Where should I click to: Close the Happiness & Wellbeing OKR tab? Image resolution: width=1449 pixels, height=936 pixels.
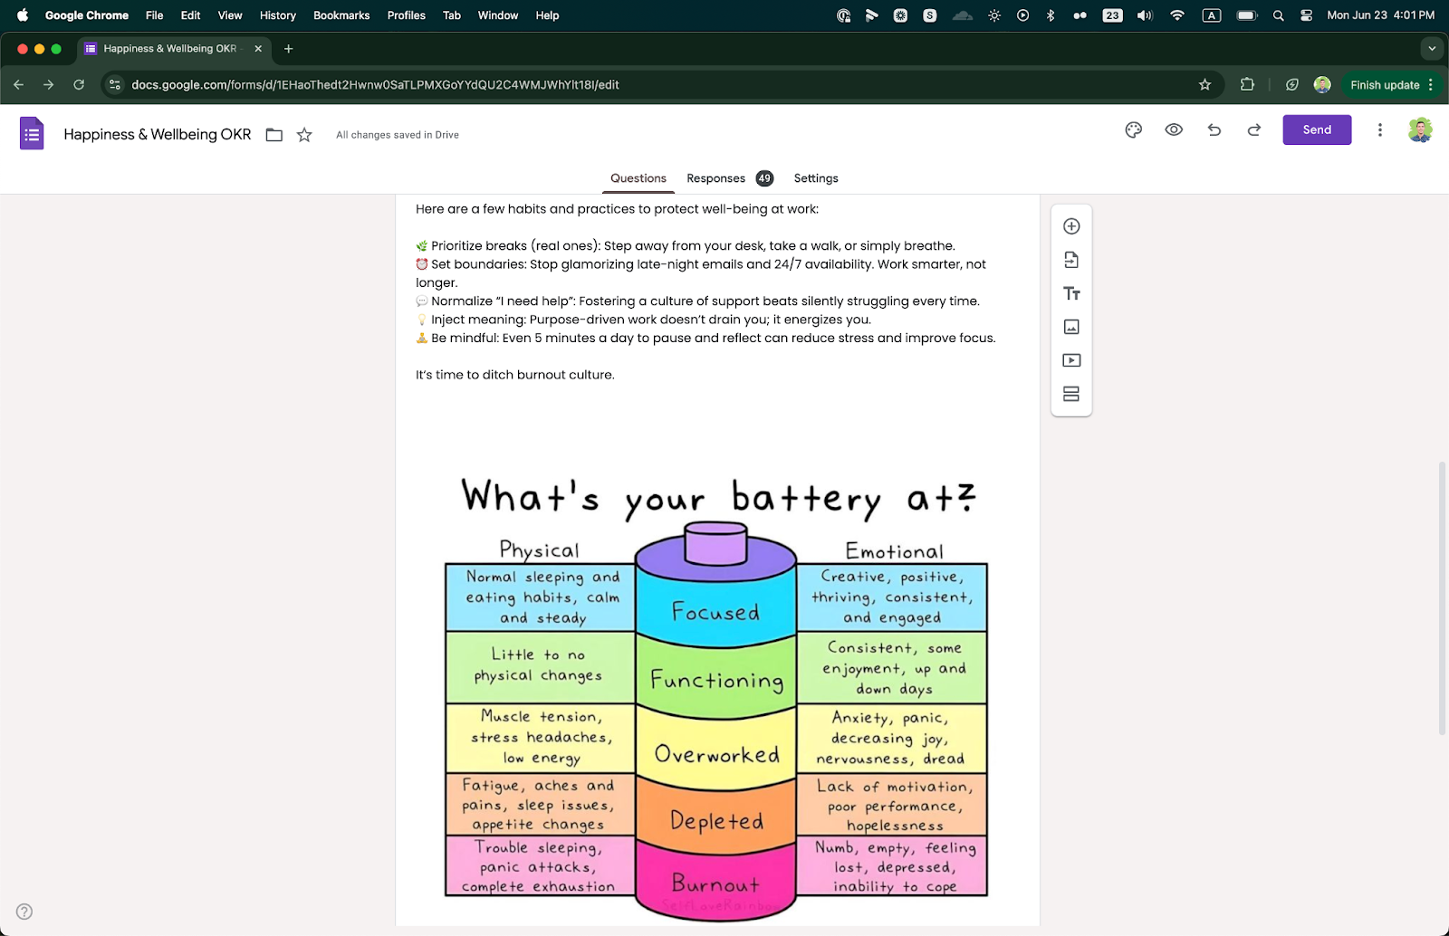click(258, 49)
